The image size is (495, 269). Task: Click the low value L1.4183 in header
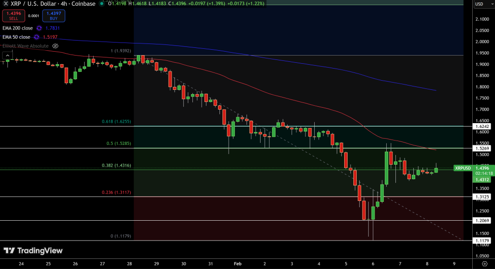point(157,4)
